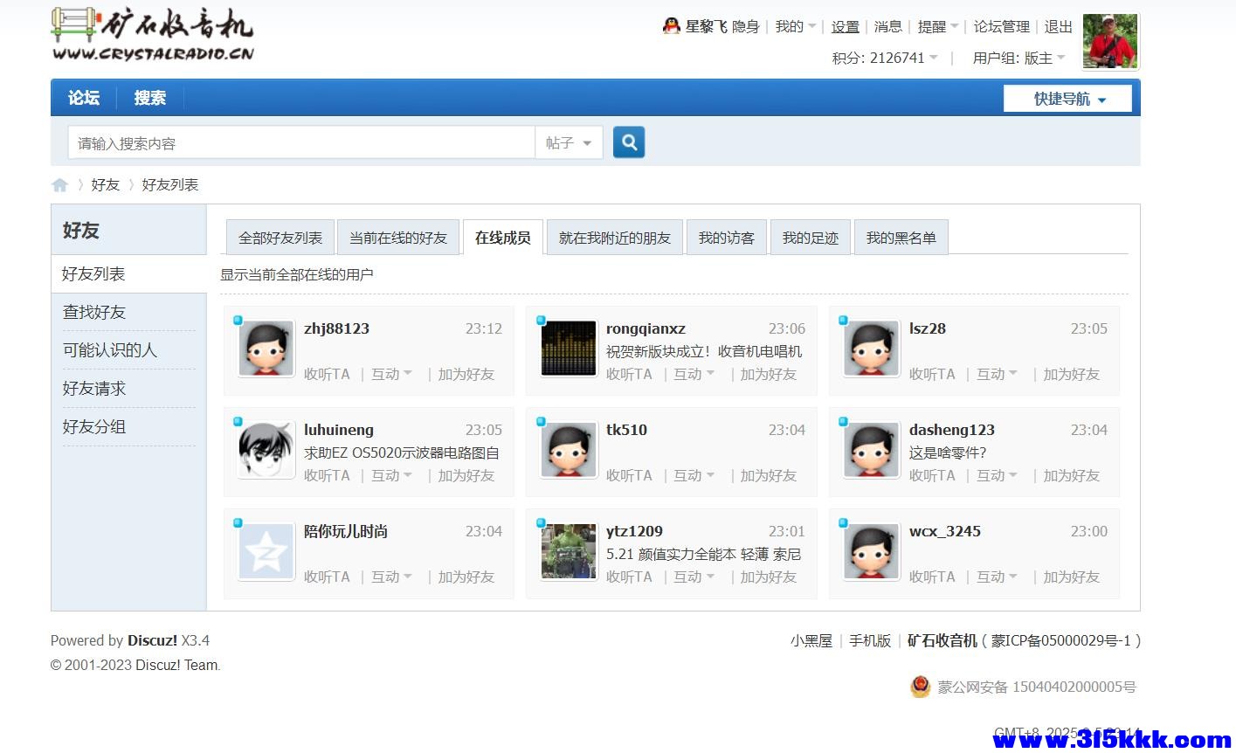Switch to the 全部好友列表 tab
The image size is (1236, 753).
pyautogui.click(x=280, y=237)
